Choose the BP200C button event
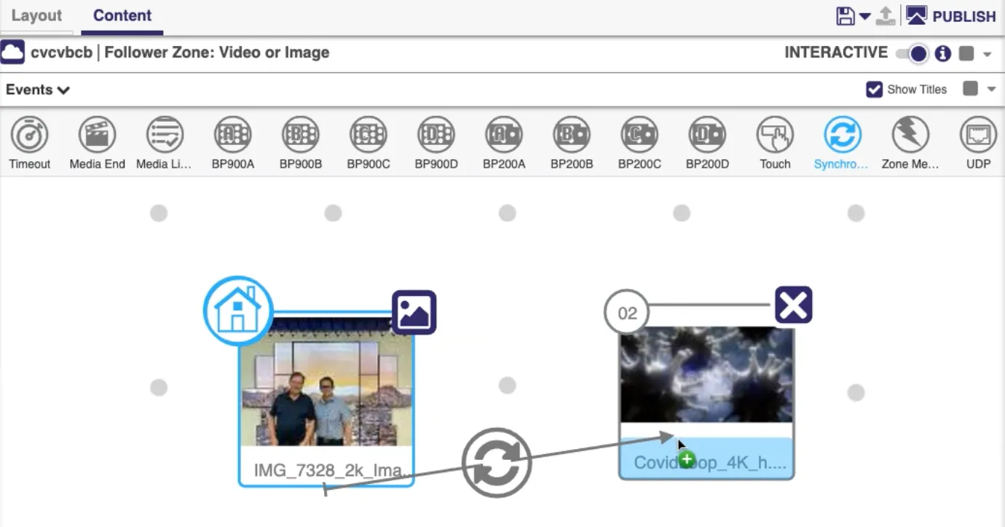This screenshot has width=1005, height=527. [x=639, y=135]
